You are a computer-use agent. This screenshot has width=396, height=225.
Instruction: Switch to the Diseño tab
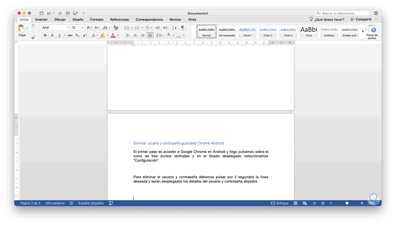(x=78, y=19)
